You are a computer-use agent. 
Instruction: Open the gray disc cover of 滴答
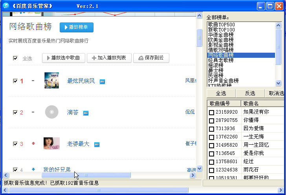pyautogui.click(x=51, y=112)
